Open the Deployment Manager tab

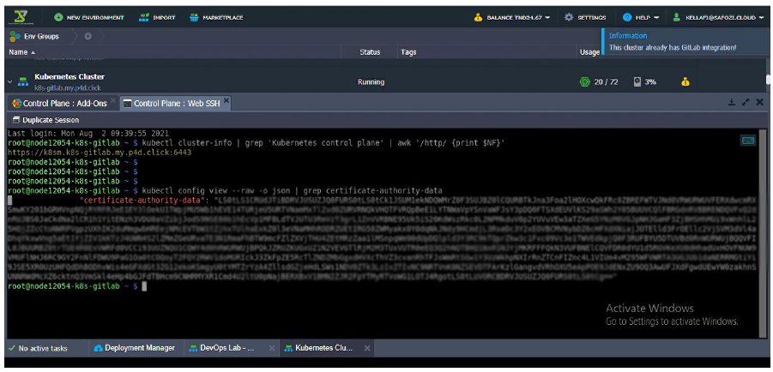click(x=134, y=348)
